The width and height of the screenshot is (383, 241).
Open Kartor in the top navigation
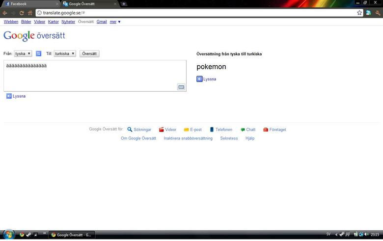tap(53, 22)
